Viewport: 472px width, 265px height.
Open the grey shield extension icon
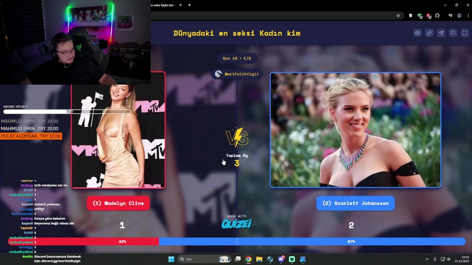pos(410,16)
